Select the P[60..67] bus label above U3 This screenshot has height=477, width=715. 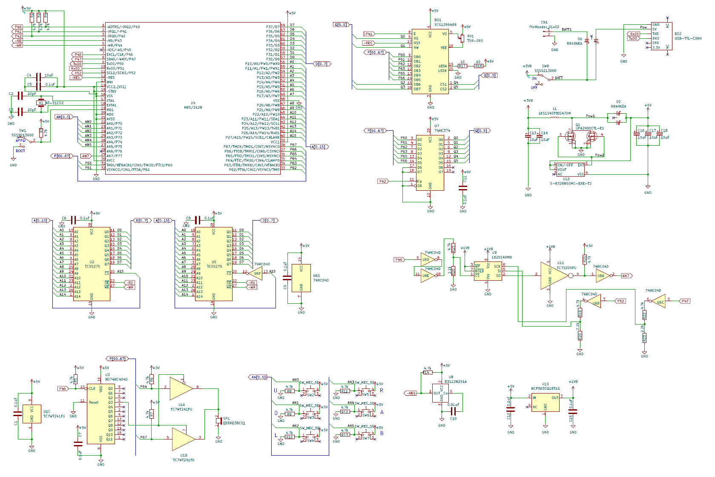tap(117, 359)
